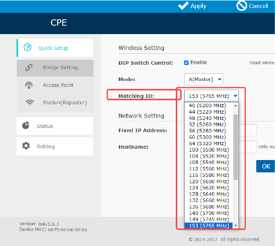Screen dimensions: 275x246
Task: Click the Setting gear icon
Action: pos(26,146)
